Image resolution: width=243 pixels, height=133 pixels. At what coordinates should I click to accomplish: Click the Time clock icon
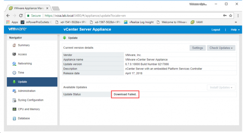(14, 73)
